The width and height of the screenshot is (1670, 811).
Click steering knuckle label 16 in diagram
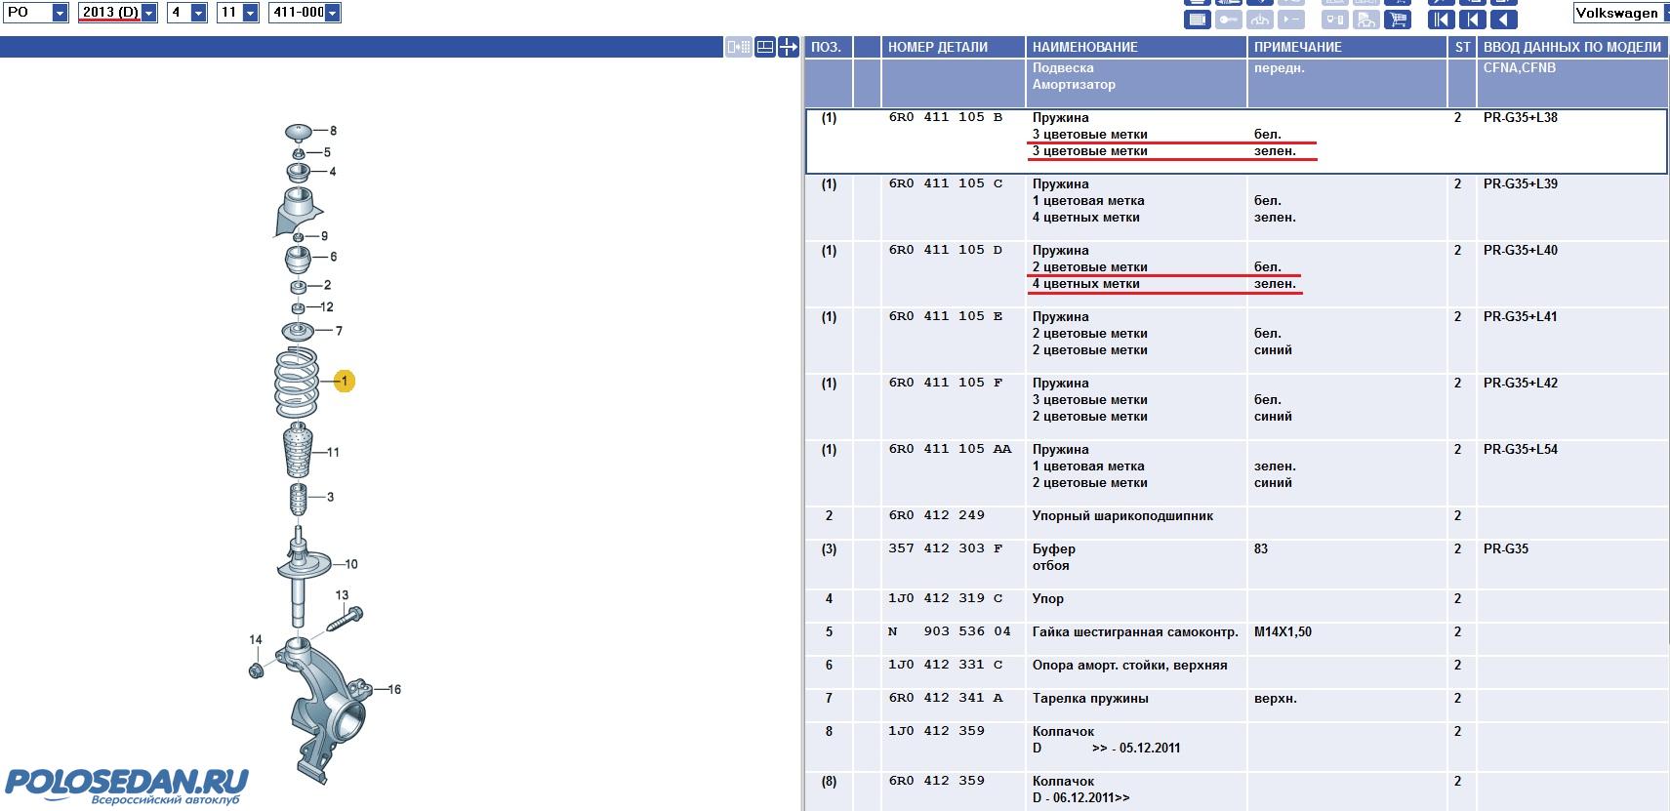click(394, 690)
